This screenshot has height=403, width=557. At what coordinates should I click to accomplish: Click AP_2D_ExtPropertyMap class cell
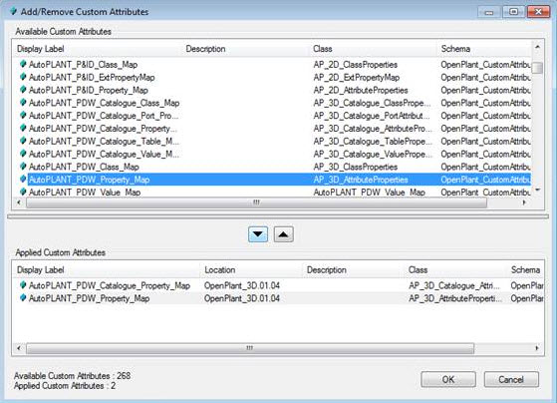coord(357,78)
